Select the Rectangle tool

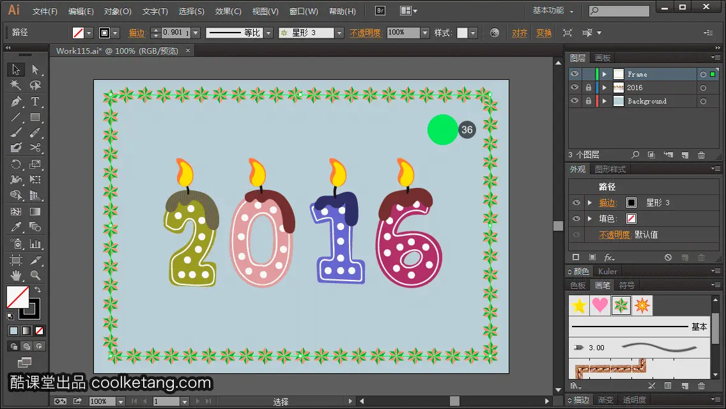point(35,117)
